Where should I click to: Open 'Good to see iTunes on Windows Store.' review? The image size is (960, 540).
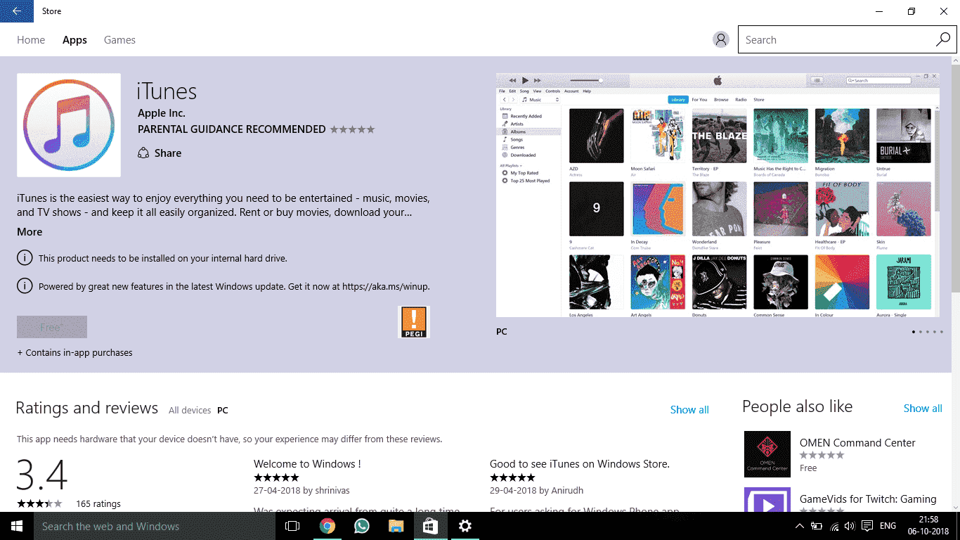[x=580, y=464]
